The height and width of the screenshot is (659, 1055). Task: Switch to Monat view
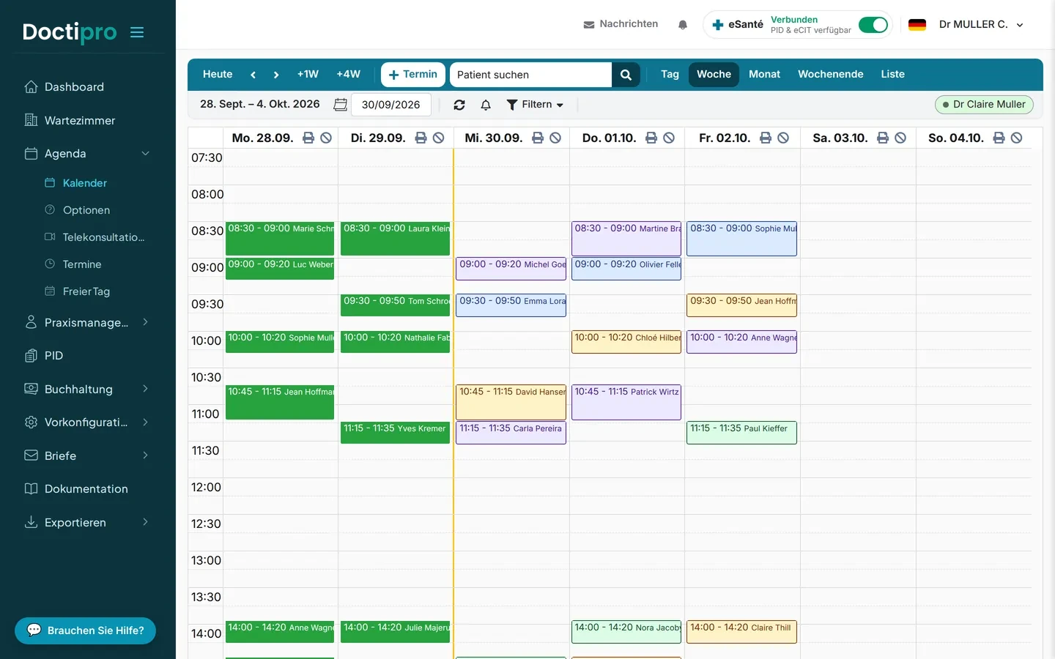(x=764, y=75)
